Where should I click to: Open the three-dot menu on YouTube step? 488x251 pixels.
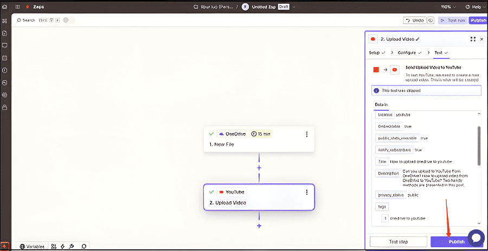[x=307, y=192]
